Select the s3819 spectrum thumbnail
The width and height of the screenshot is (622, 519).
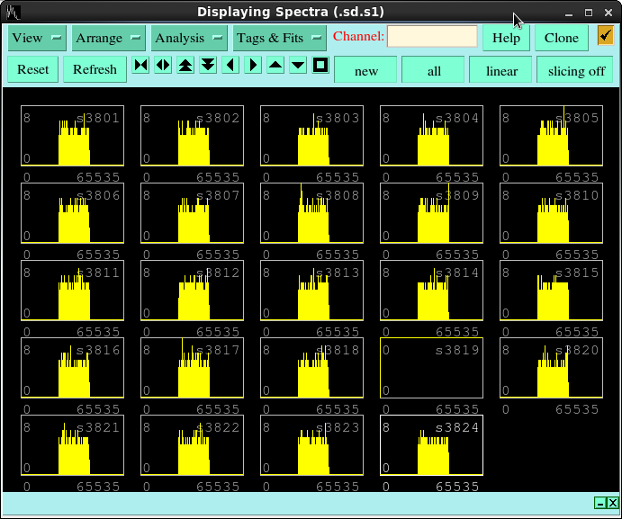[431, 368]
